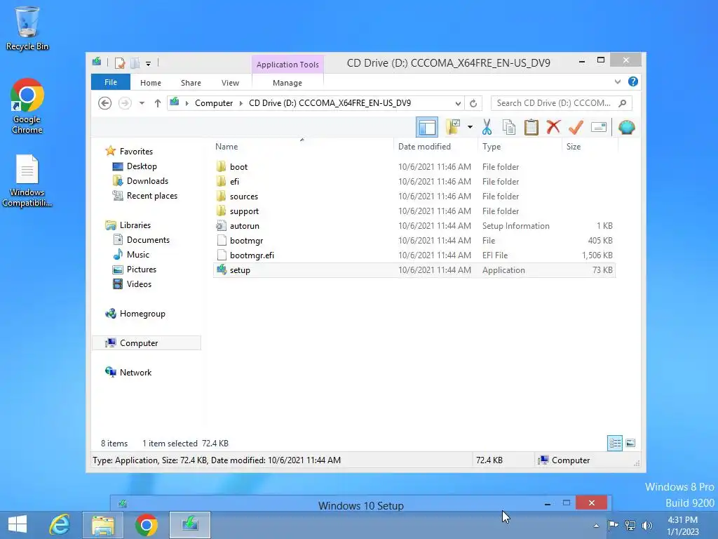Open the File ribbon tab
The image size is (718, 539).
[x=110, y=83]
